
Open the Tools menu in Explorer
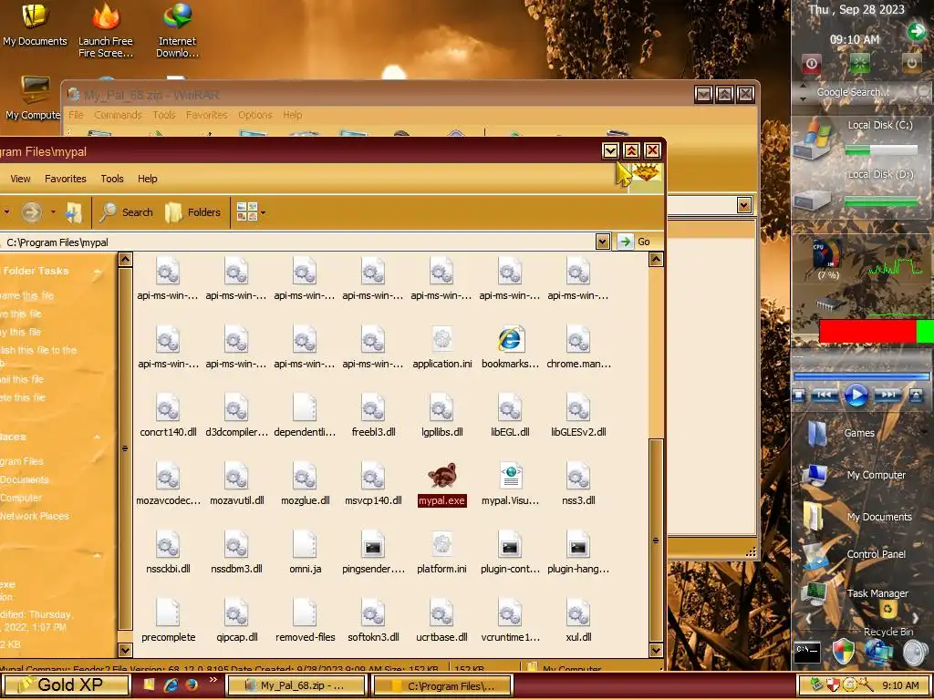point(112,179)
